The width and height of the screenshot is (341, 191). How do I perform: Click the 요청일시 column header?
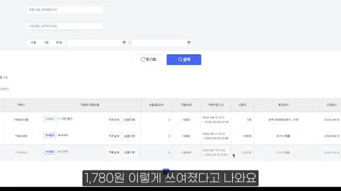point(331,105)
